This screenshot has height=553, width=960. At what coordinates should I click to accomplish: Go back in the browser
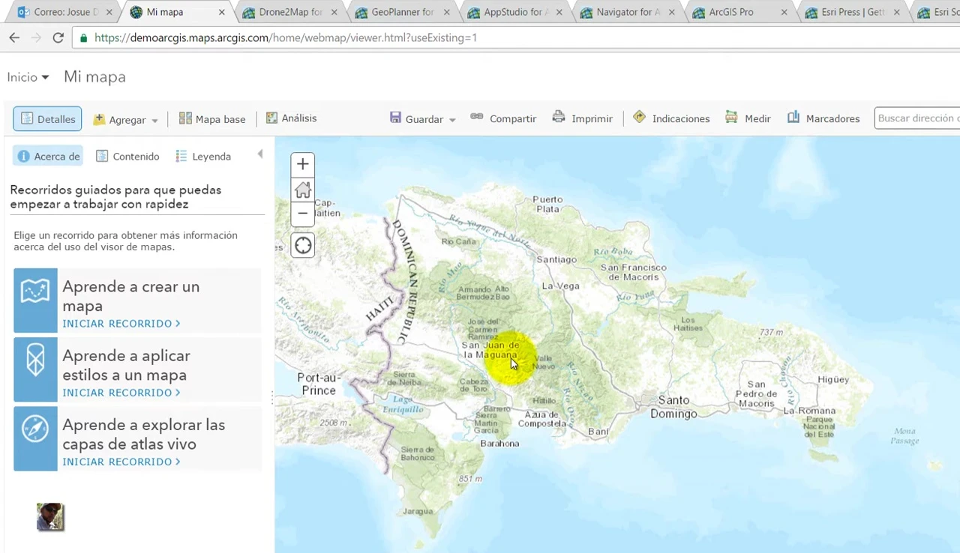(x=14, y=37)
